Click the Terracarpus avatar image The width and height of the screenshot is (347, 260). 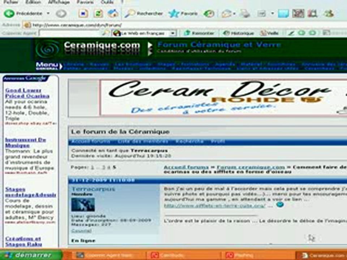(x=83, y=204)
